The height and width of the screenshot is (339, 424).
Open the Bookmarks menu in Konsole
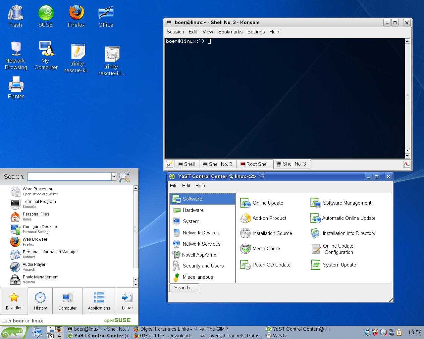230,32
